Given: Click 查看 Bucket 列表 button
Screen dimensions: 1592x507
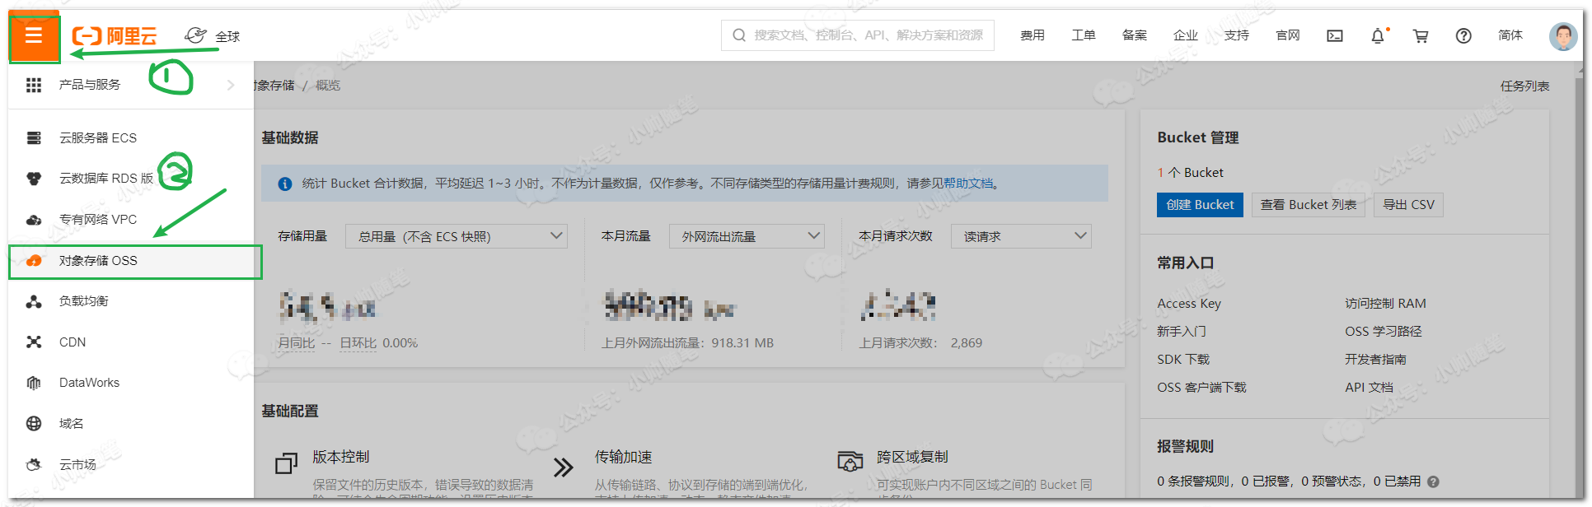Looking at the screenshot, I should 1309,205.
